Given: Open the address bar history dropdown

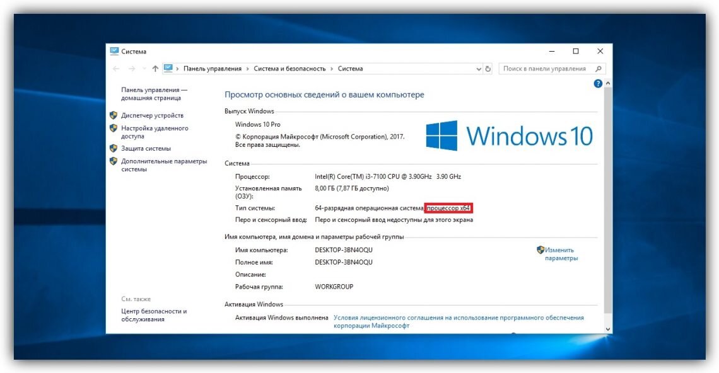Looking at the screenshot, I should [x=479, y=69].
